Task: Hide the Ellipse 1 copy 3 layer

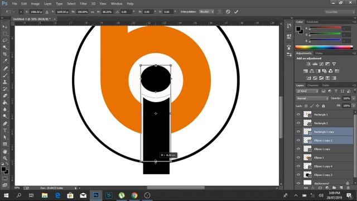Action: pyautogui.click(x=298, y=175)
